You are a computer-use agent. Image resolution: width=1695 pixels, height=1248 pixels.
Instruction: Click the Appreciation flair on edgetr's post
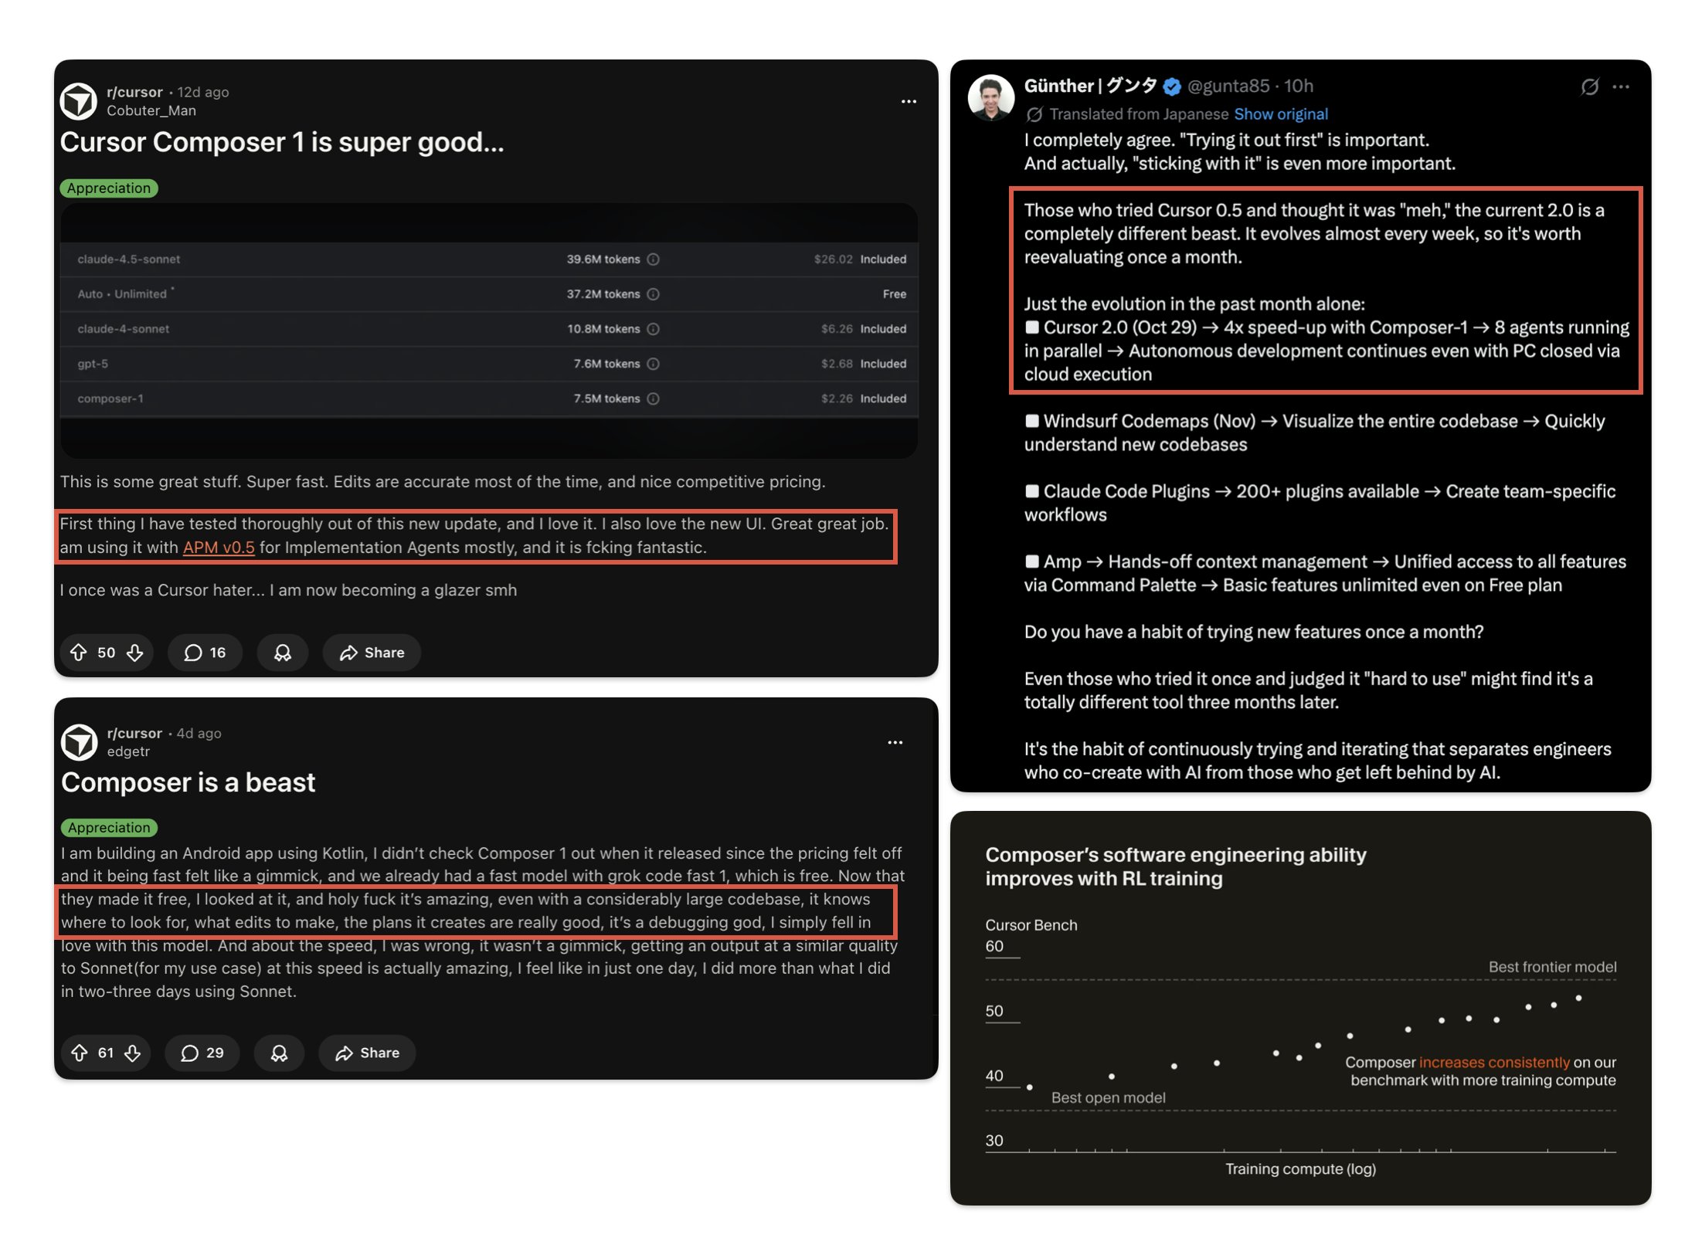pos(109,827)
